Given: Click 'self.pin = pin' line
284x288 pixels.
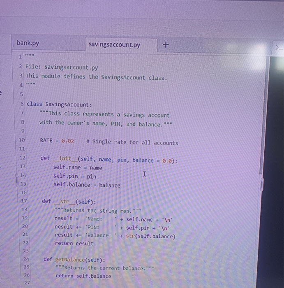Looking at the screenshot, I should click(75, 177).
